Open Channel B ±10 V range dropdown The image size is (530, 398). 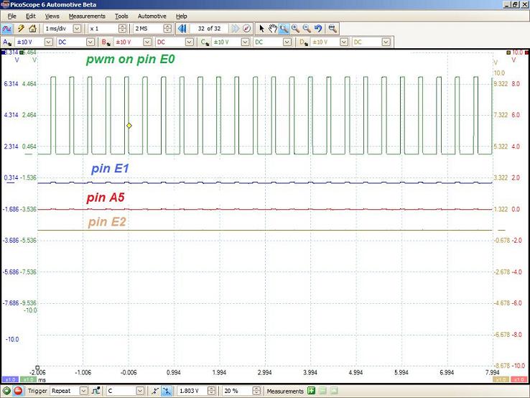tap(147, 42)
